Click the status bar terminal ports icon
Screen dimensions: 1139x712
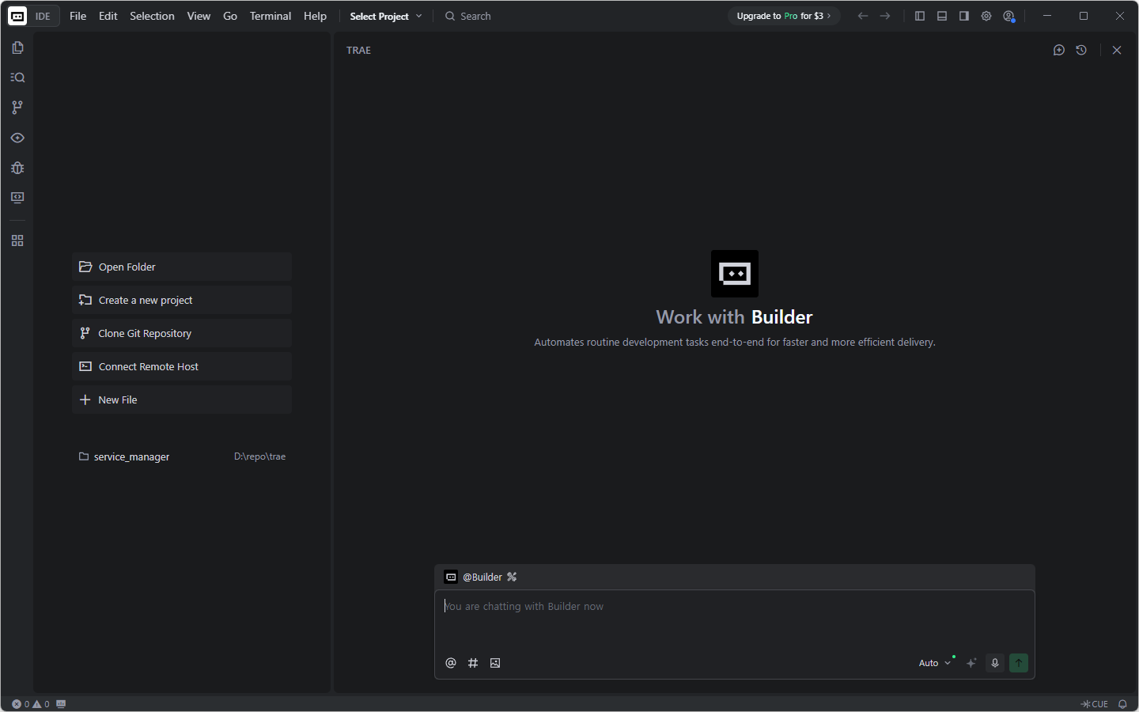[x=61, y=704]
